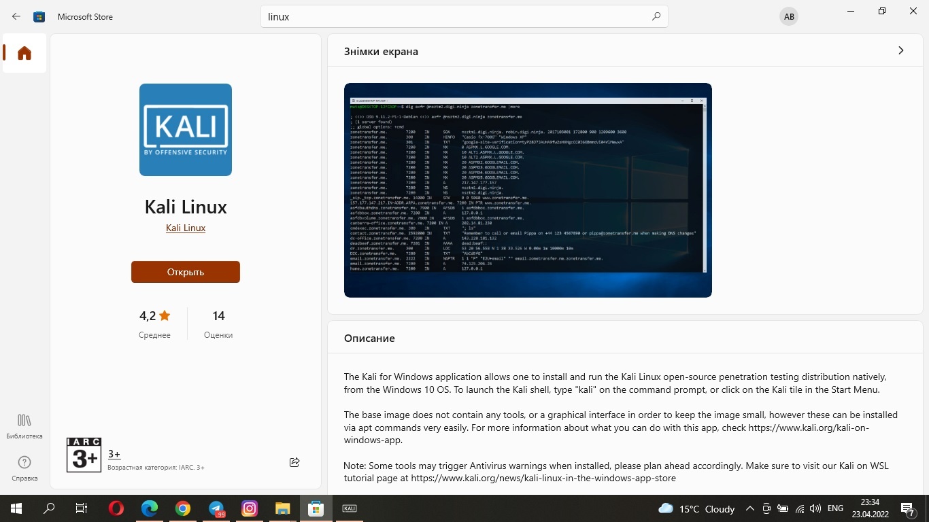Open Справка help in the sidebar
Image resolution: width=929 pixels, height=522 pixels.
tap(24, 468)
